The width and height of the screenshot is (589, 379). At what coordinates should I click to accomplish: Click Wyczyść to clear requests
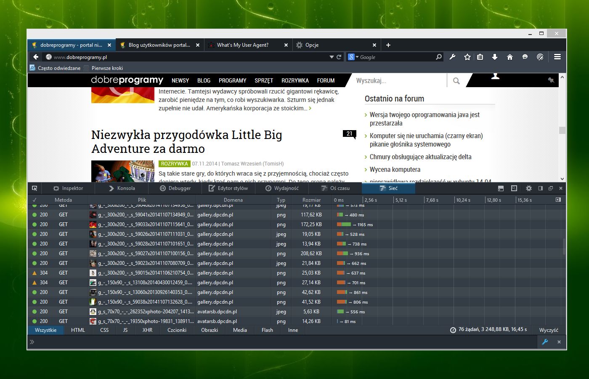coord(549,330)
